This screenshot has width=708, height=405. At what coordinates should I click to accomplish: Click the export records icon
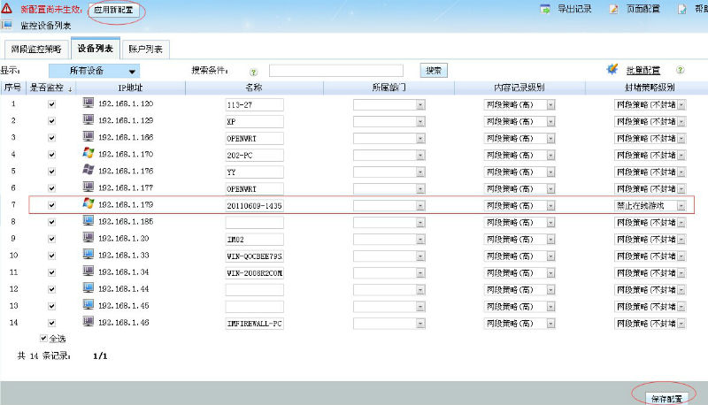(x=543, y=9)
